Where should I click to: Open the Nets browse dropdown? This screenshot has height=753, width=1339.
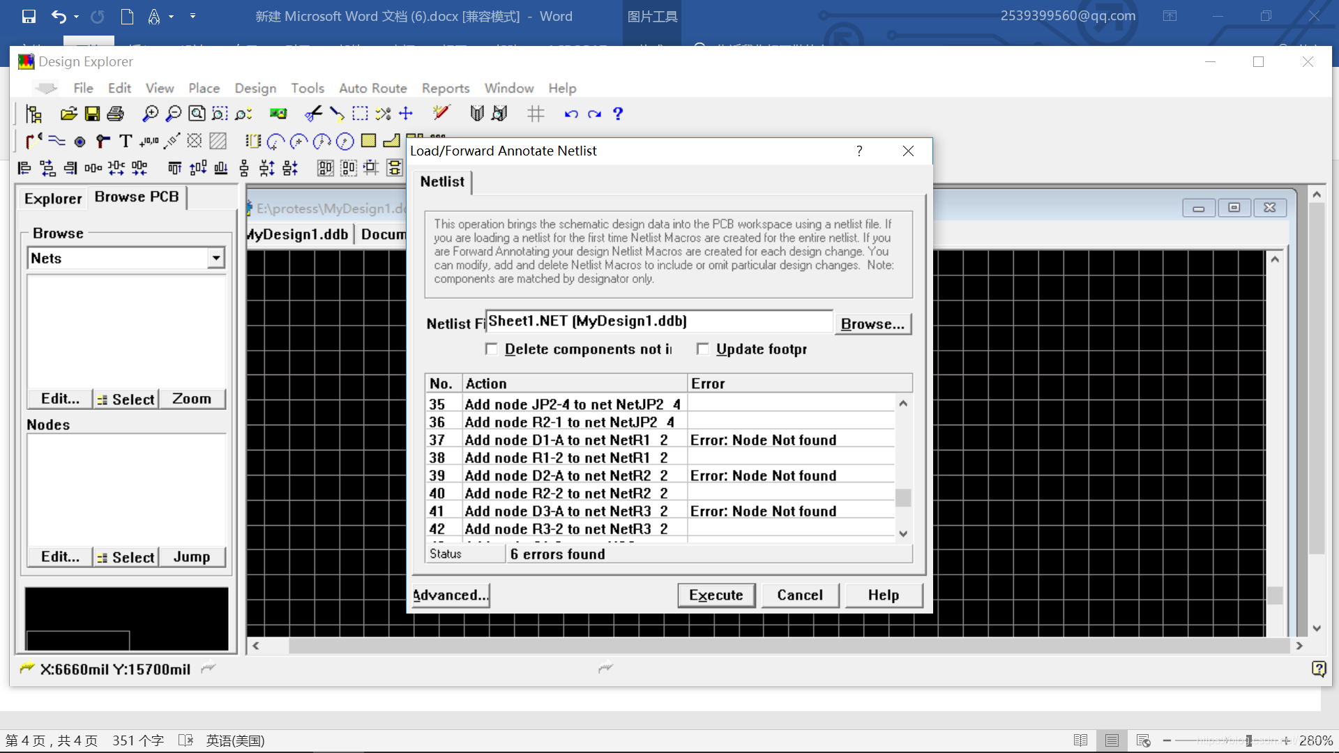coord(216,258)
